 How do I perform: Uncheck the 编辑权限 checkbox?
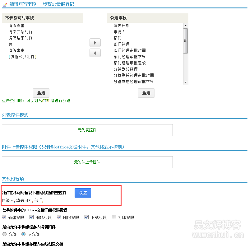click(32, 217)
